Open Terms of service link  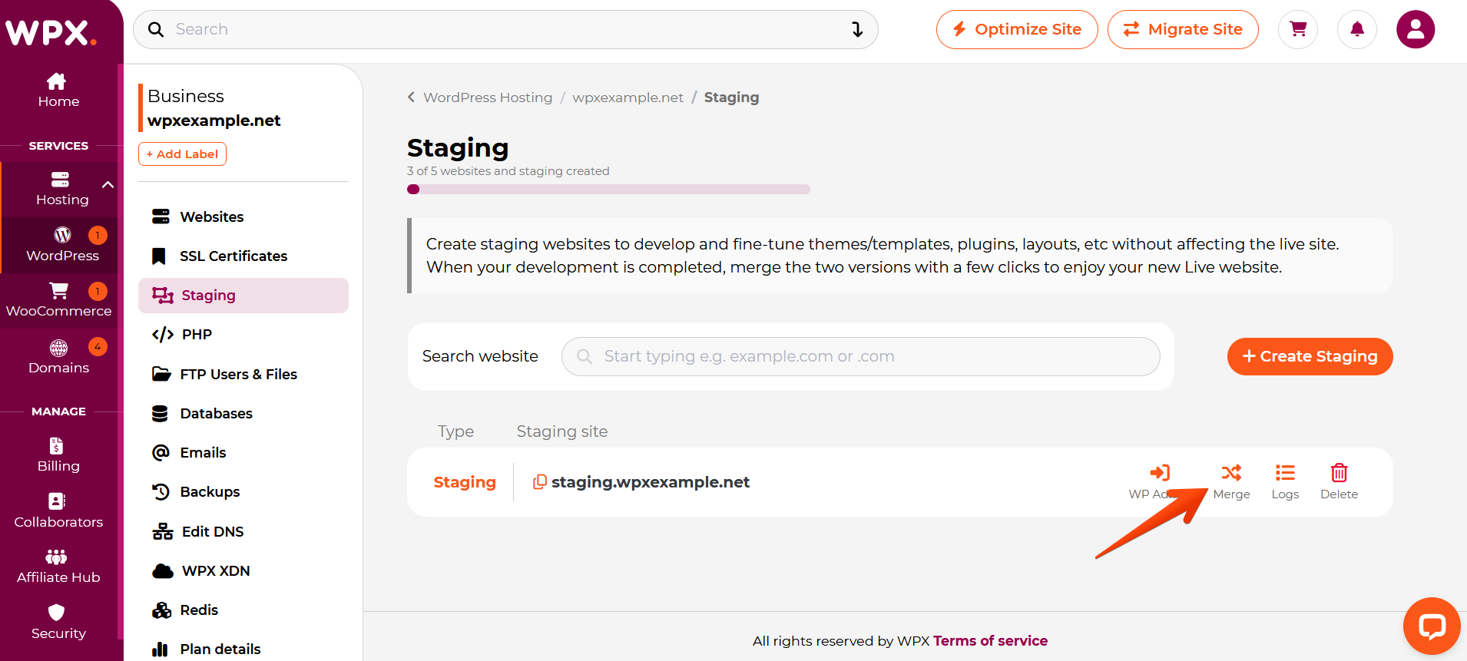990,641
